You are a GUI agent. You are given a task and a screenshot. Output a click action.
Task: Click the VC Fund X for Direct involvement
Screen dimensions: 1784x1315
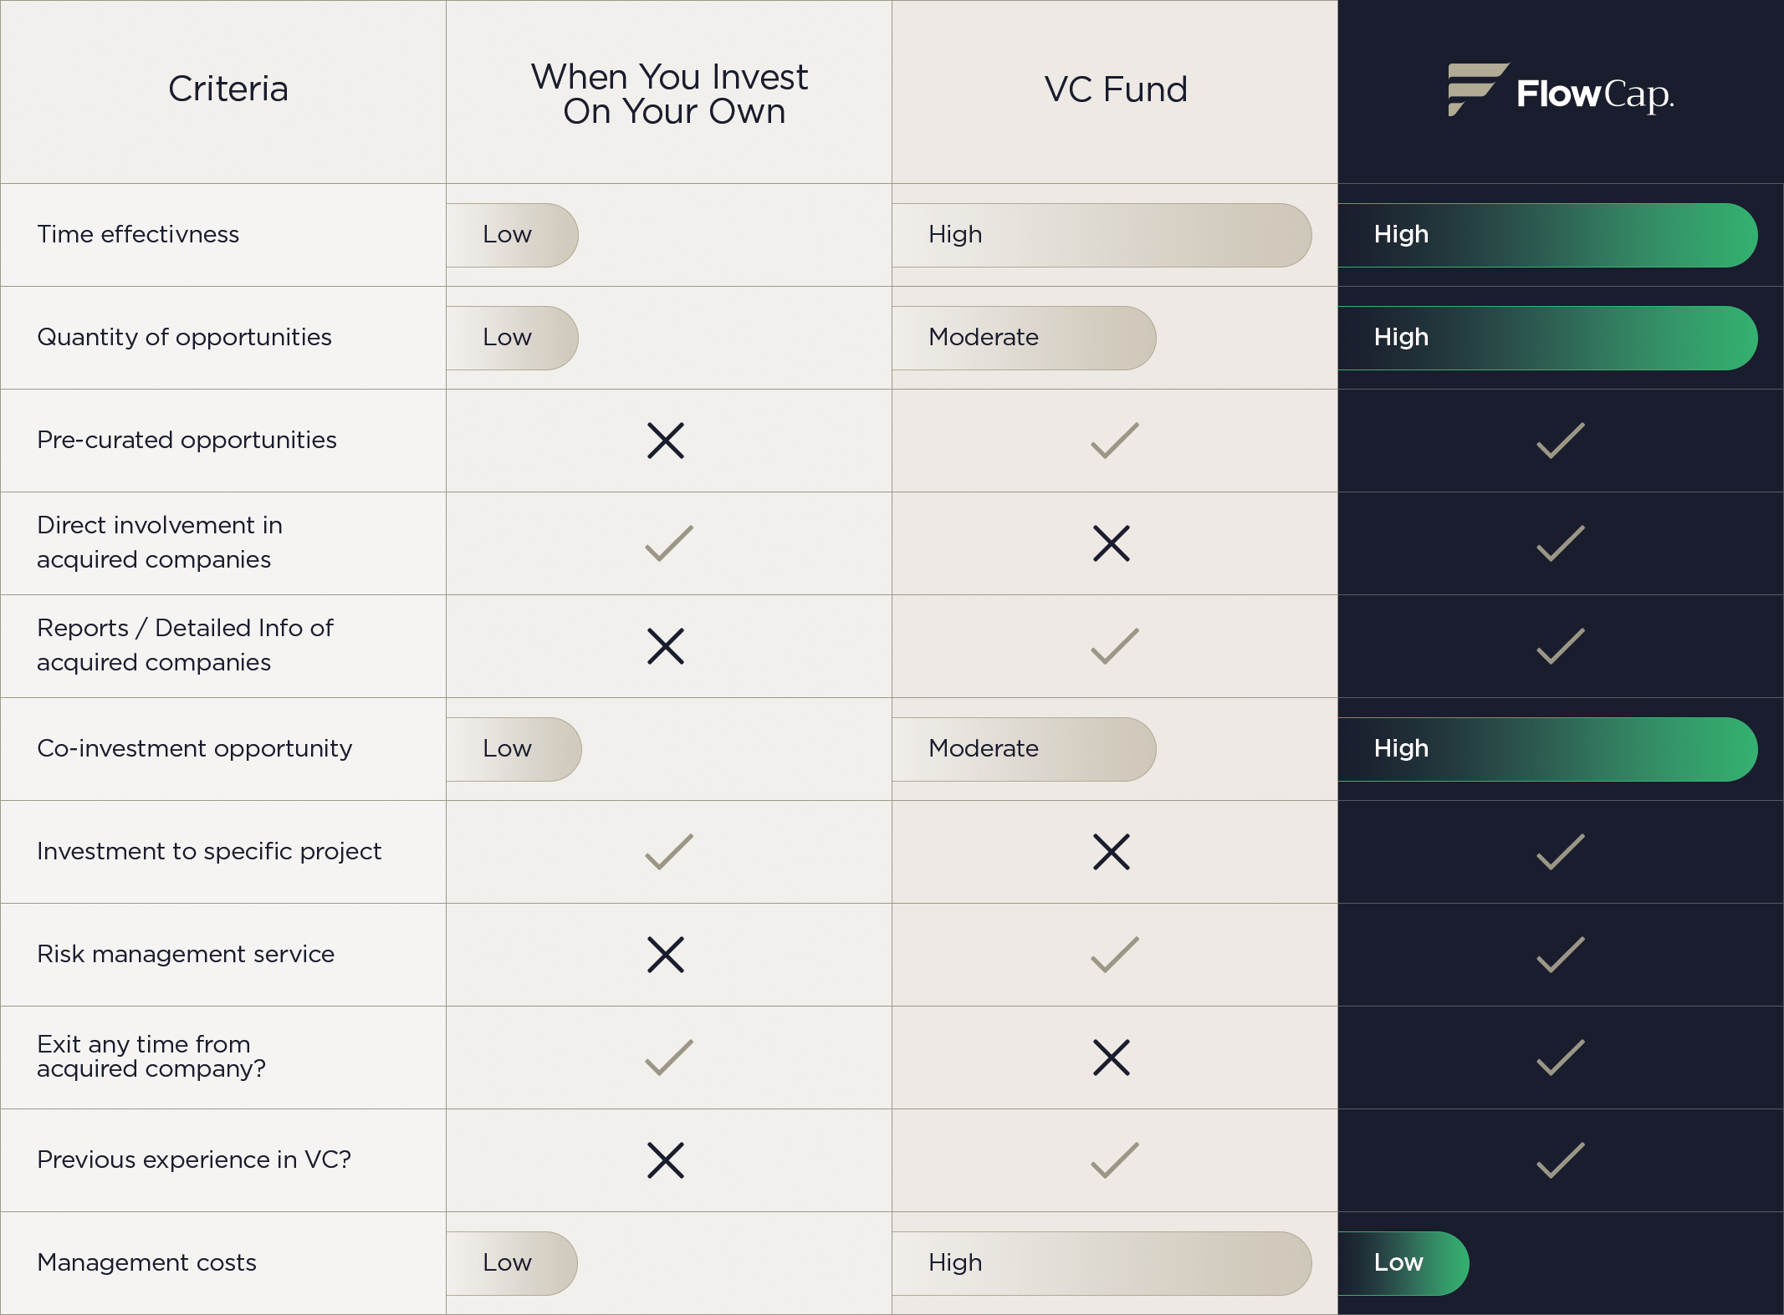coord(1112,543)
